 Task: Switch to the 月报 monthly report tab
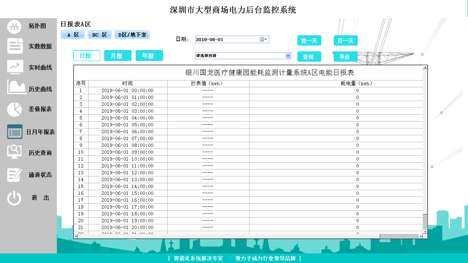pyautogui.click(x=118, y=55)
